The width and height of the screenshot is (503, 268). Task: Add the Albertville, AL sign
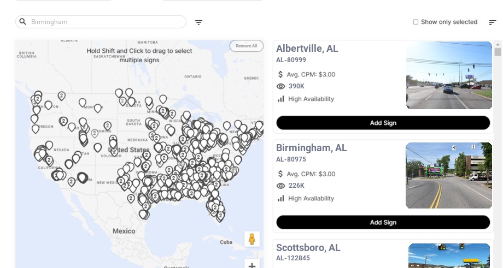(383, 123)
